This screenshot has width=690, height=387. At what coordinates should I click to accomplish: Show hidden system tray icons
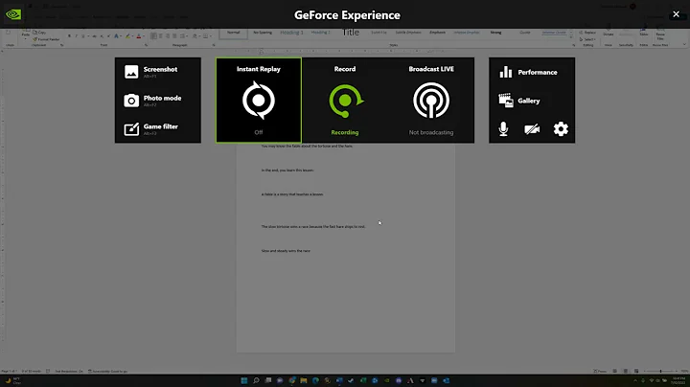click(x=635, y=380)
